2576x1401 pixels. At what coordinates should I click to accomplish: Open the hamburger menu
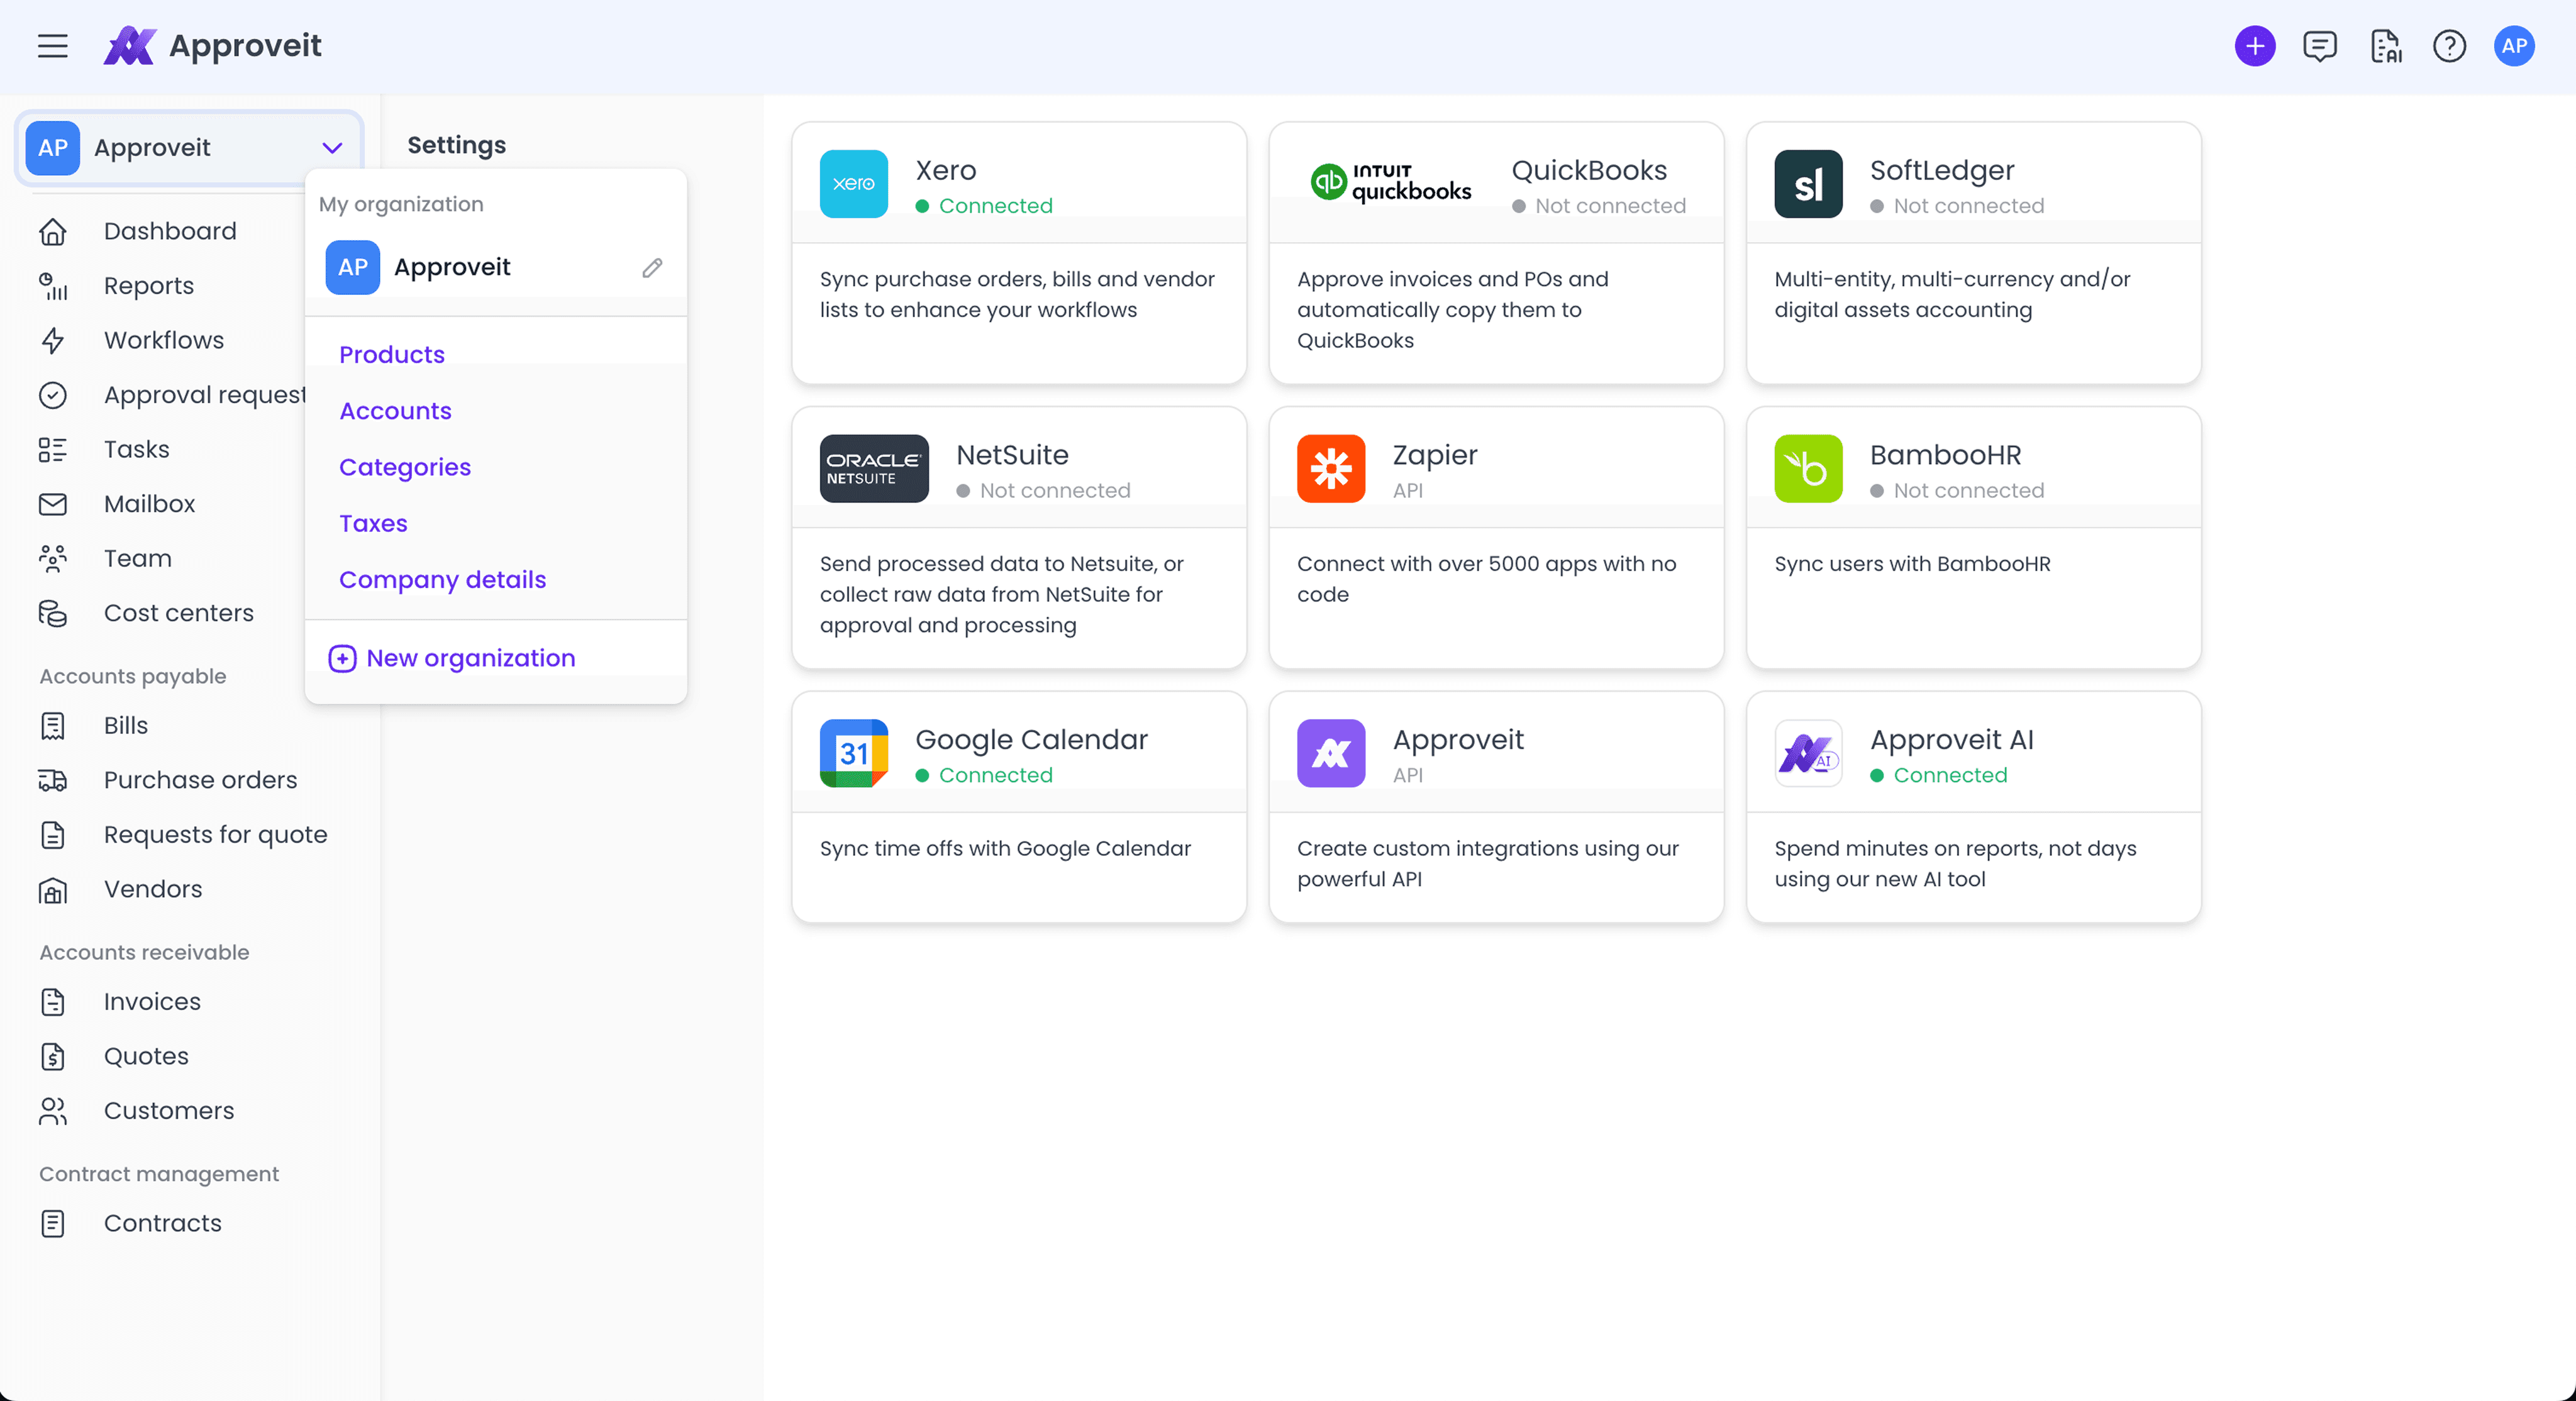pos(52,46)
